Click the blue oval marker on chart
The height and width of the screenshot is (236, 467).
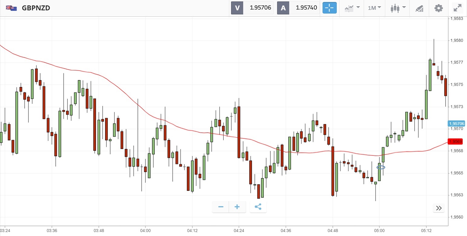[381, 167]
